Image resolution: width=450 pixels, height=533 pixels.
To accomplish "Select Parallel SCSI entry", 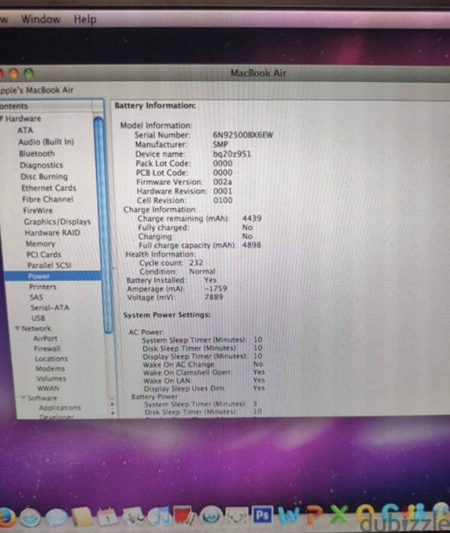I will 49,265.
